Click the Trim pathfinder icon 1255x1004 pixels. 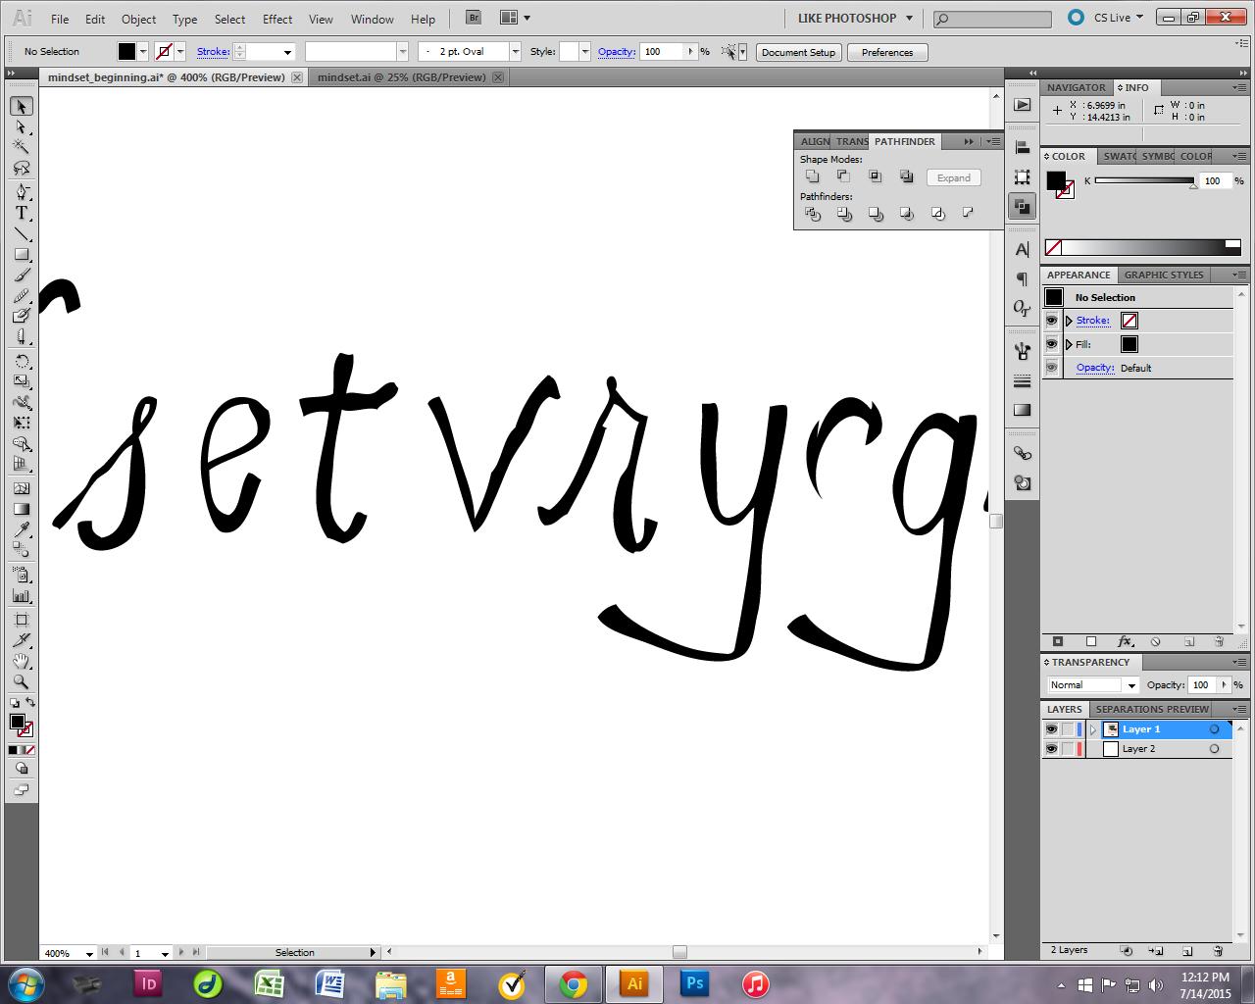843,213
